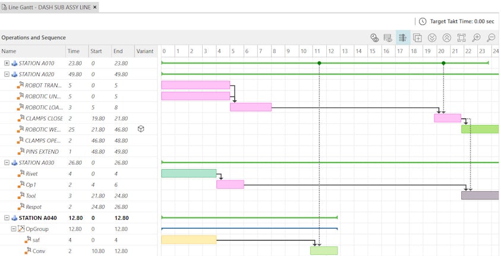Select the ROBOTIC LOA... pink Gantt bar
The image size is (501, 256).
tap(251, 107)
